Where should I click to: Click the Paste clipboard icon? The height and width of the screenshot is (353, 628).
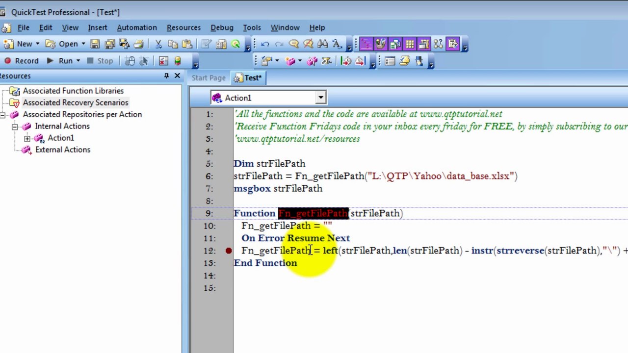[187, 44]
